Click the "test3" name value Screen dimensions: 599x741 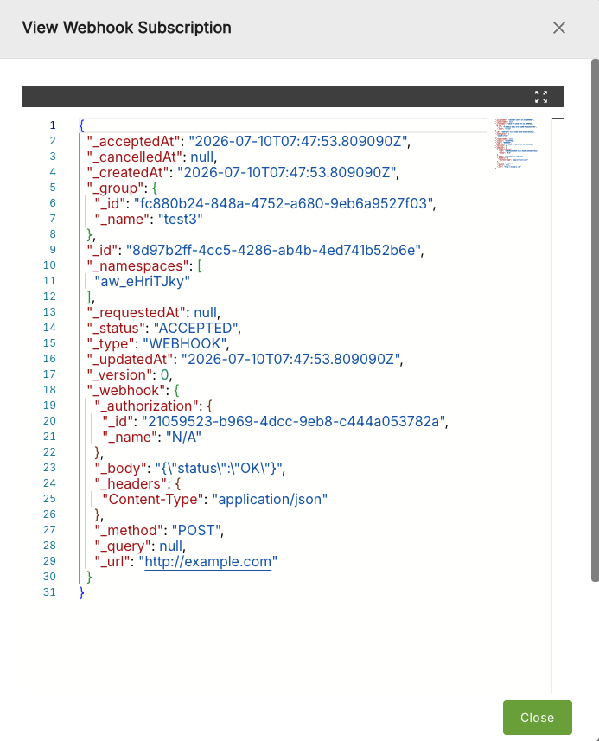[x=180, y=219]
